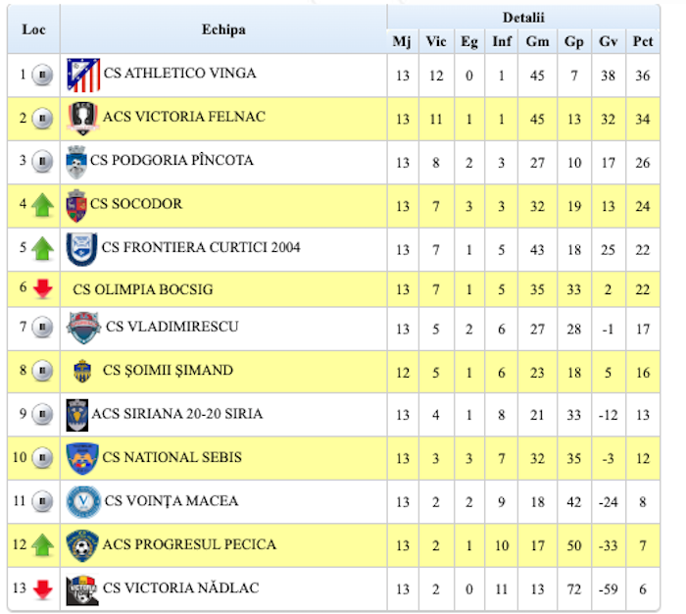Click the Echipa column header
Viewport: 686px width, 614px height.
[x=223, y=29]
